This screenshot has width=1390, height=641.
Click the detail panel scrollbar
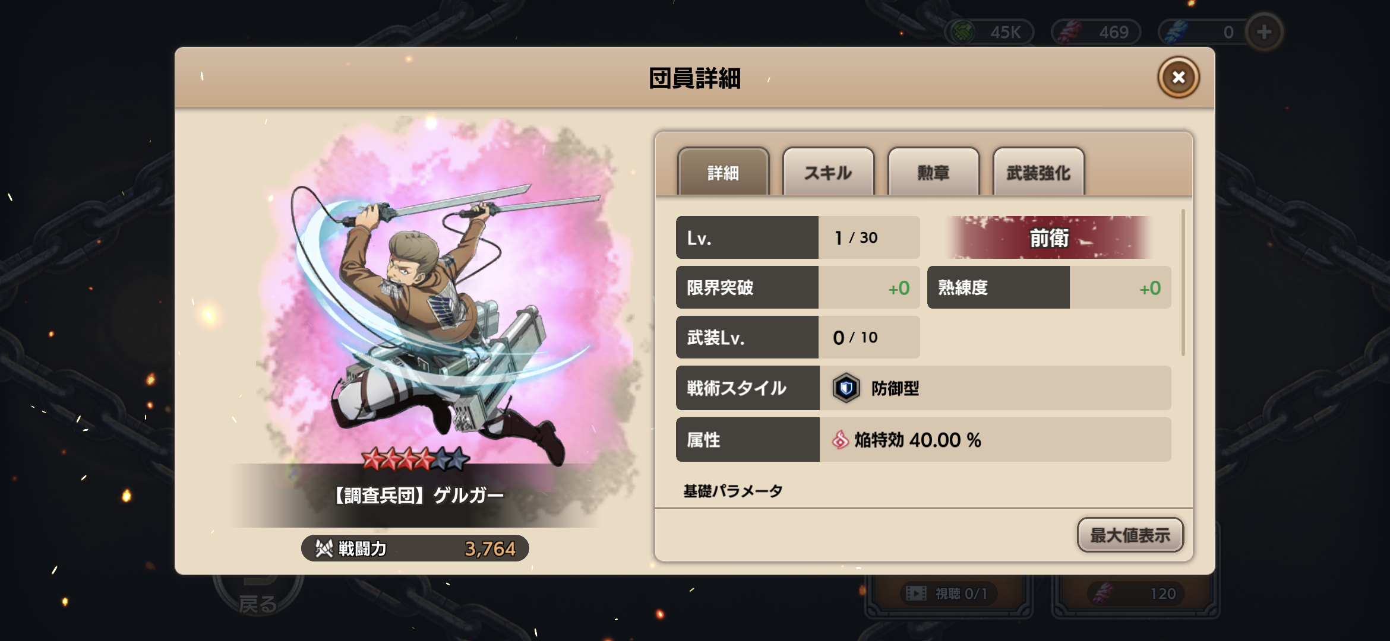point(1183,283)
